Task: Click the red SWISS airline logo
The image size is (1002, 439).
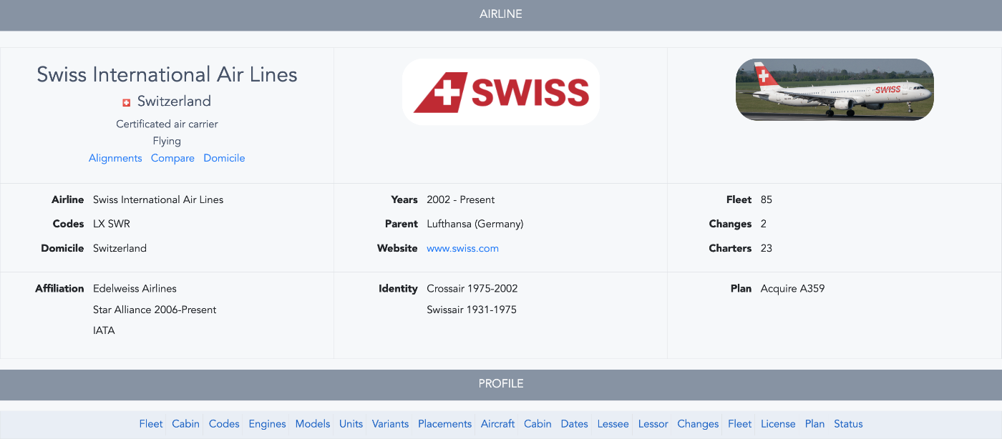Action: tap(501, 92)
